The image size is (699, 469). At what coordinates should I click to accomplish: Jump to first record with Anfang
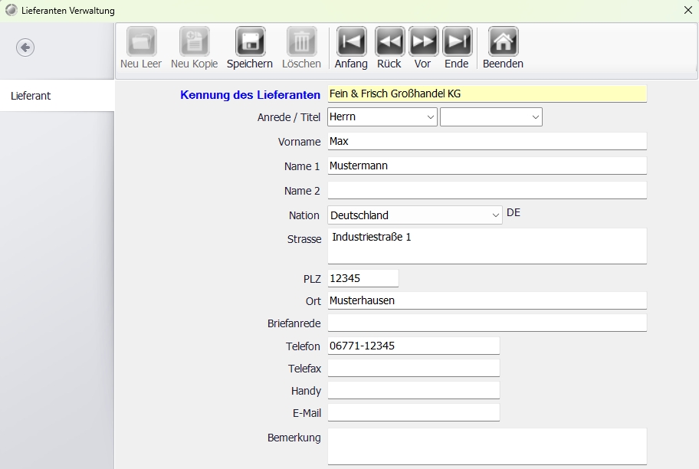pyautogui.click(x=351, y=42)
